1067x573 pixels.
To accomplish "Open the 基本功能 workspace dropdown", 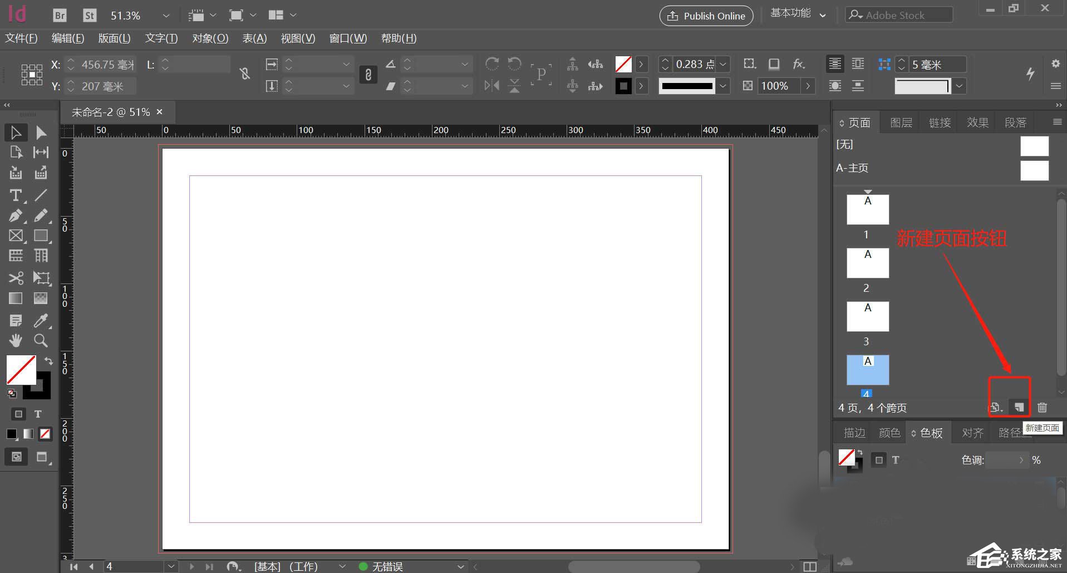I will [798, 14].
